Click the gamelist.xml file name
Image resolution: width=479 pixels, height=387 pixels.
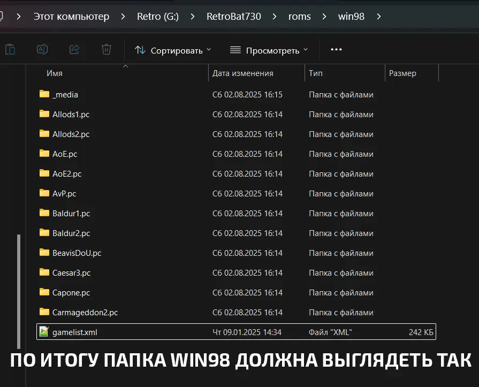point(75,332)
